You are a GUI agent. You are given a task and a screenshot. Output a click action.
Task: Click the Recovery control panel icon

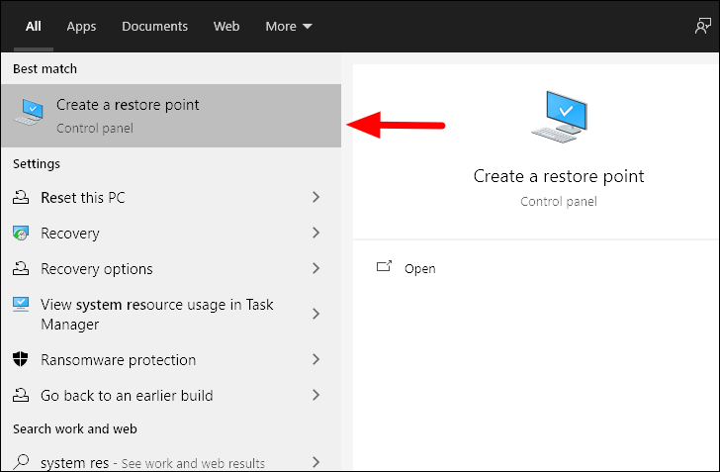click(21, 233)
